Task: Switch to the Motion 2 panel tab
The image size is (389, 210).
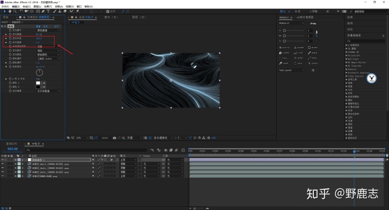Action: click(x=284, y=17)
